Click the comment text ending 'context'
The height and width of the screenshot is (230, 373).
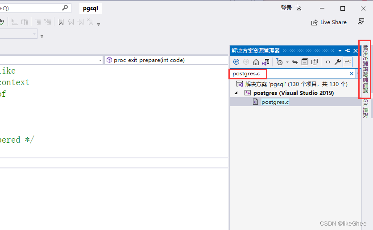[x=14, y=82]
